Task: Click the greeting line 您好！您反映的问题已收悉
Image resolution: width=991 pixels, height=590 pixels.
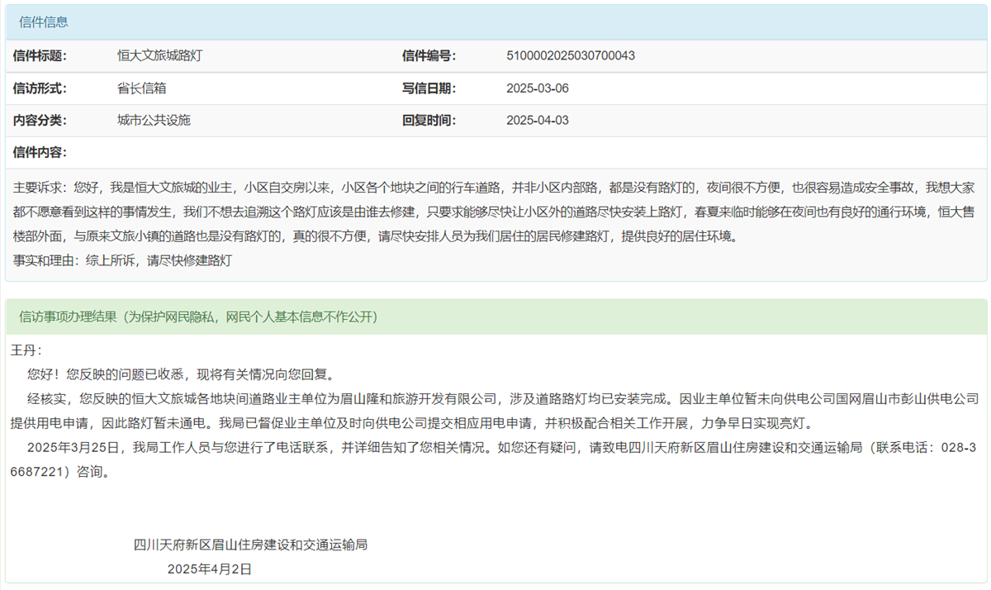Action: [x=180, y=374]
